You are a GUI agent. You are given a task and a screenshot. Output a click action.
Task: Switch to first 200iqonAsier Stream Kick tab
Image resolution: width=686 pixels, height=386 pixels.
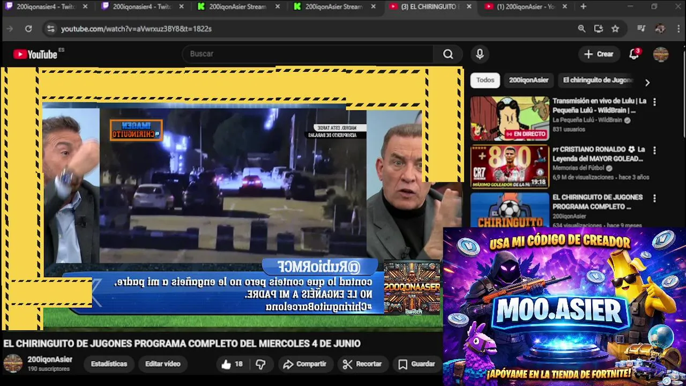(x=238, y=6)
